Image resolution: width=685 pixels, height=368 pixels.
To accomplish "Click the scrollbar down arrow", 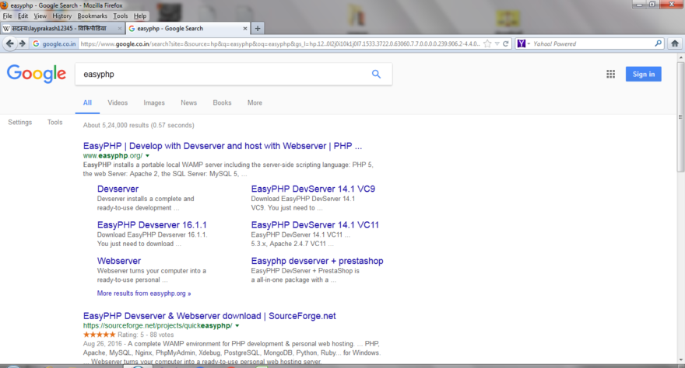I will (x=680, y=360).
